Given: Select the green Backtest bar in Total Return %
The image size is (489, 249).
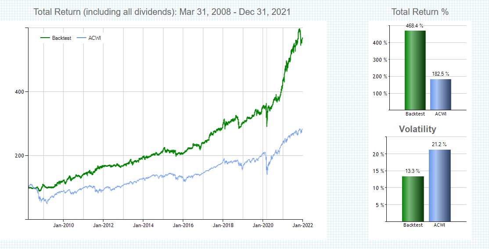Looking at the screenshot, I should (x=415, y=70).
